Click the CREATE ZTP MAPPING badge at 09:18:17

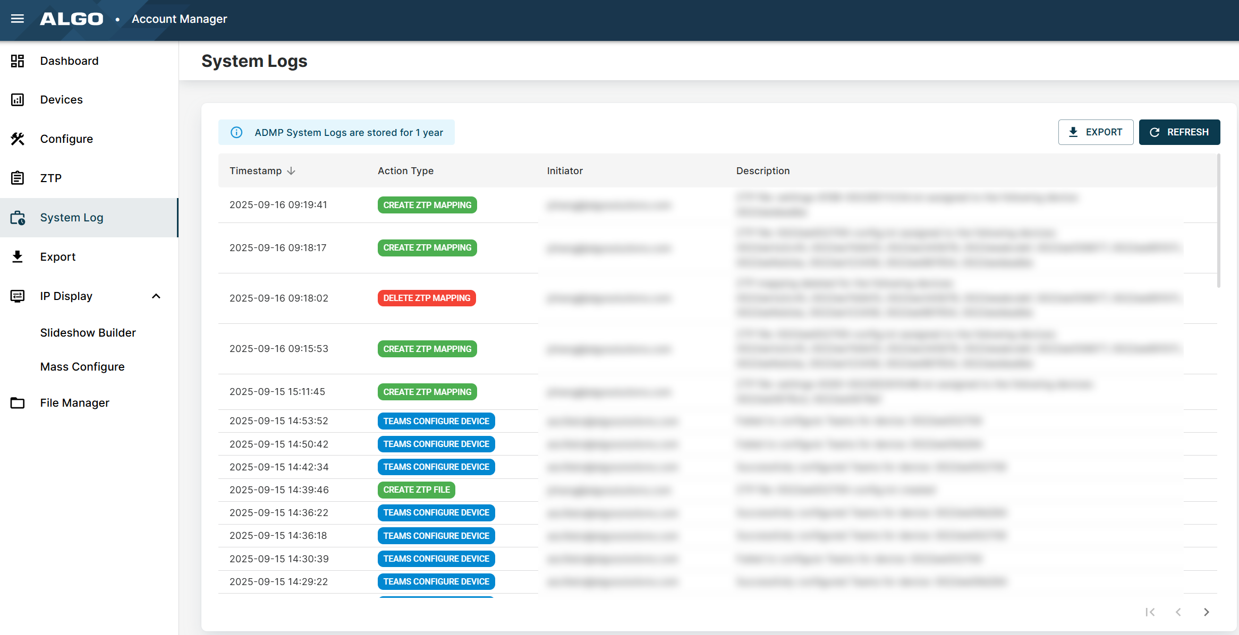[427, 248]
